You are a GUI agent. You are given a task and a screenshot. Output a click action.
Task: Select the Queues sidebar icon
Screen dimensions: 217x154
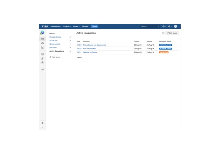pyautogui.click(x=42, y=39)
